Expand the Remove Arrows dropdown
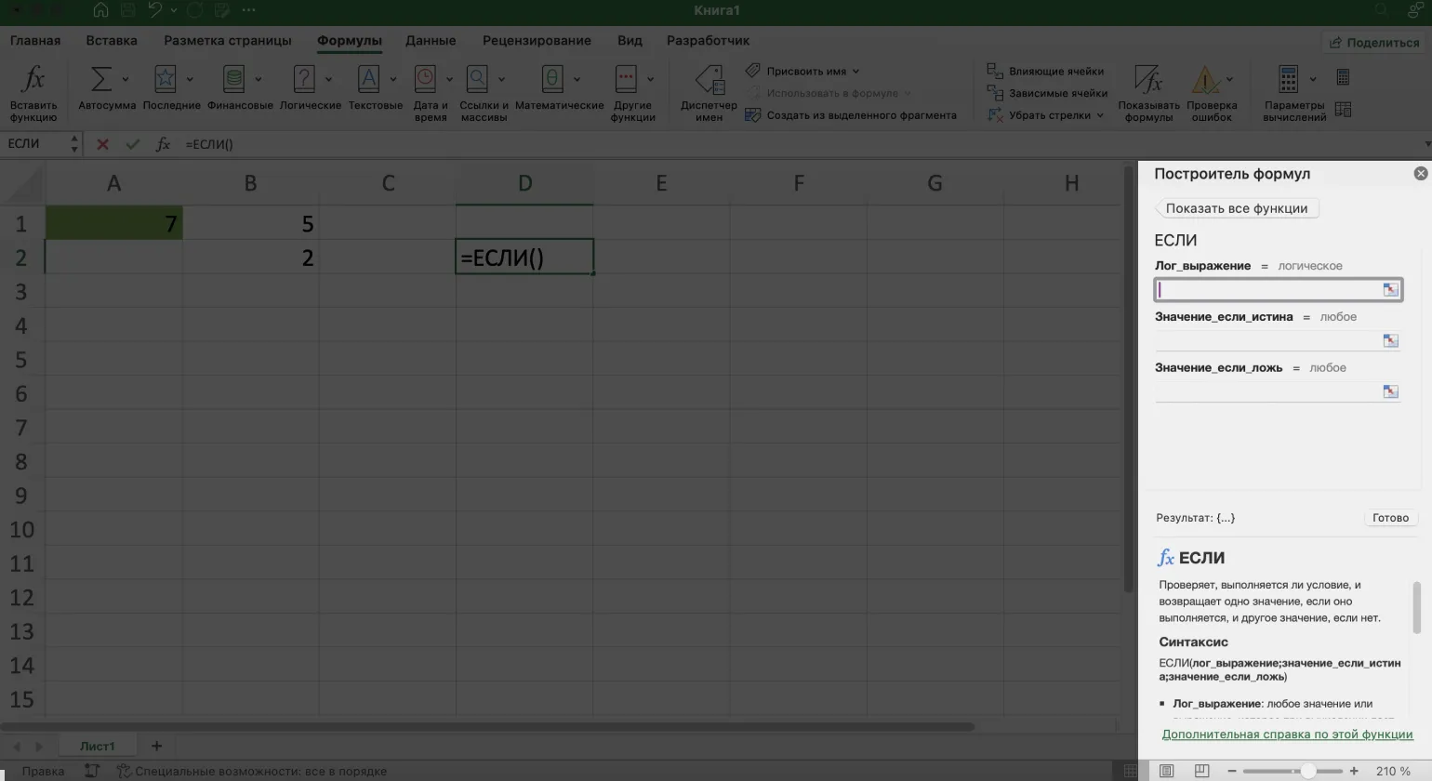 point(1100,115)
